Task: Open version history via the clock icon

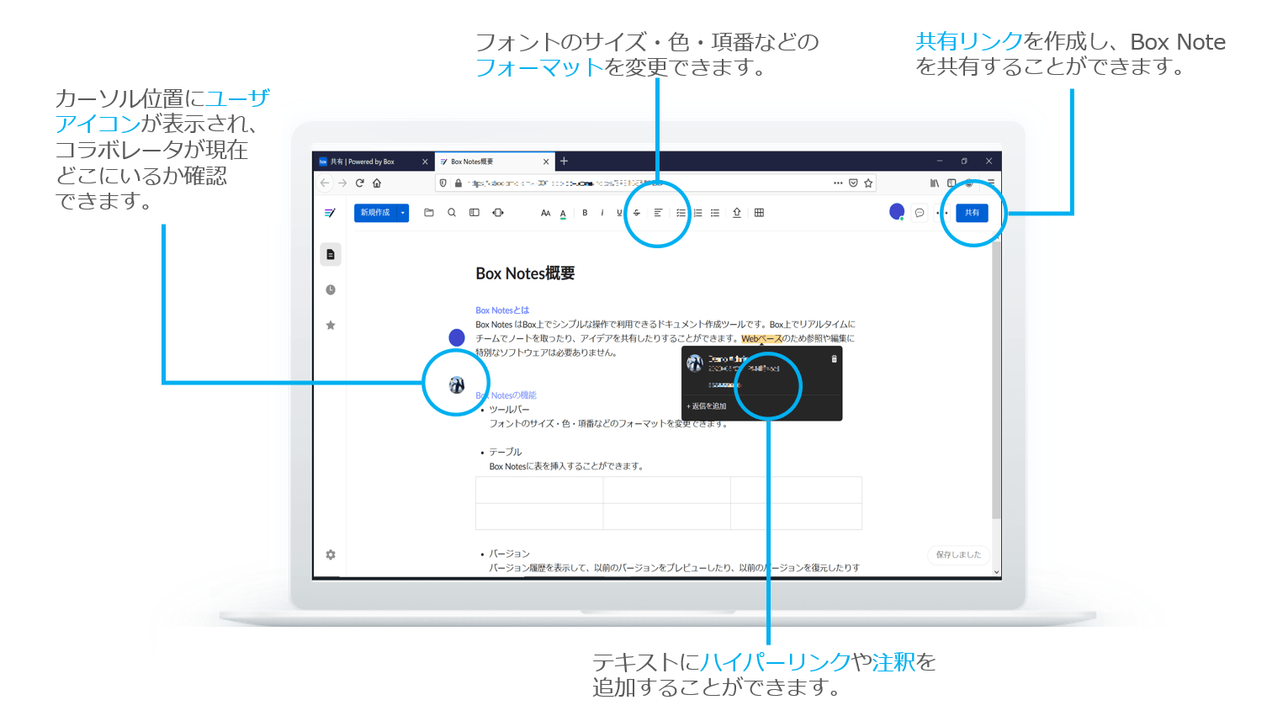Action: [x=330, y=289]
